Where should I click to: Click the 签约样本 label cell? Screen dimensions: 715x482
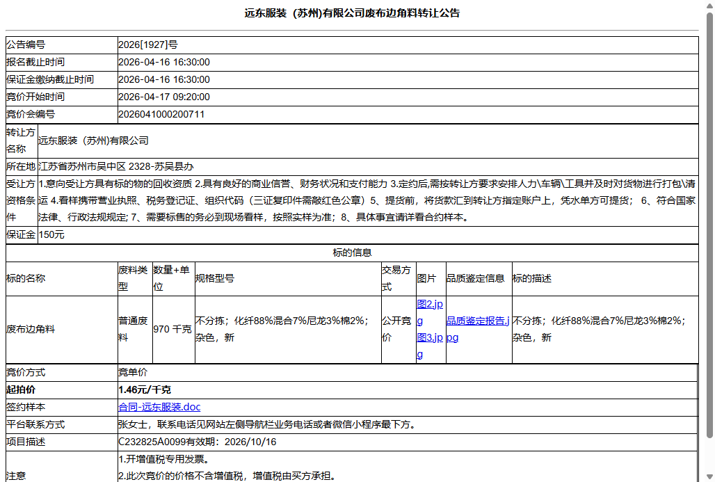(62, 407)
